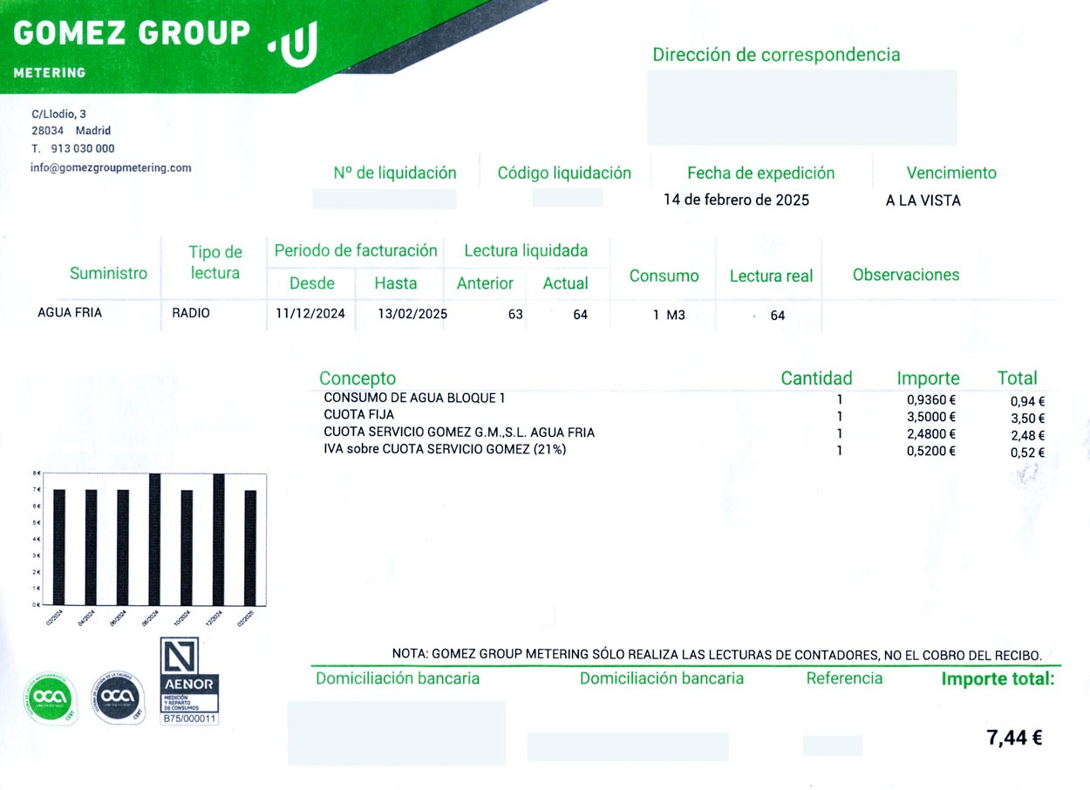This screenshot has height=790, width=1090.
Task: Click the 'Fecha de expedición' label
Action: [761, 173]
